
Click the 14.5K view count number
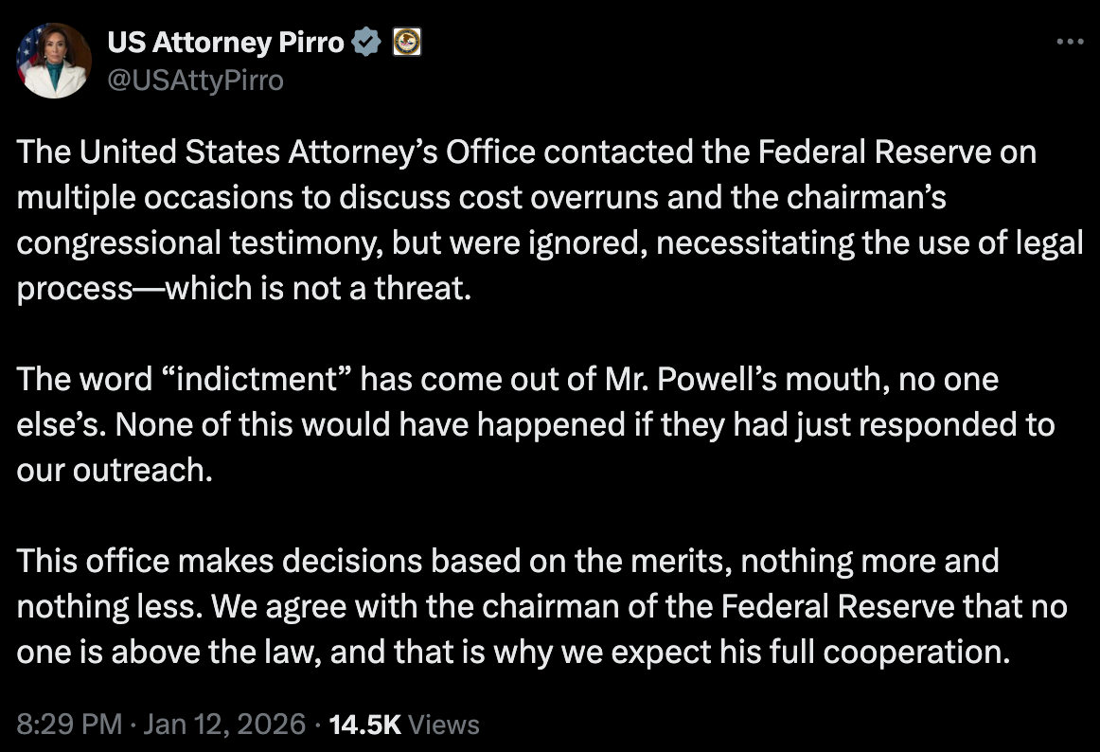tap(364, 725)
